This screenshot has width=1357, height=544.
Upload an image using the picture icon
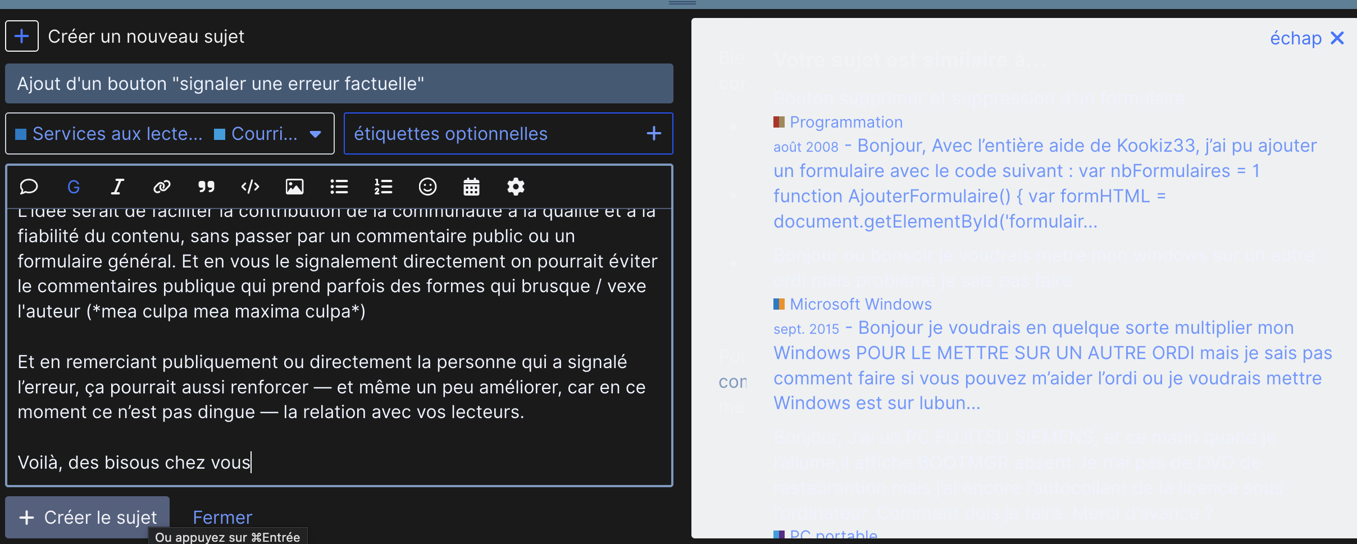294,187
